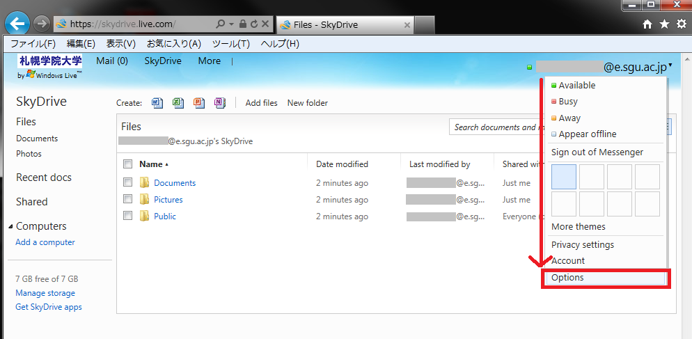
Task: Create a new PowerPoint presentation
Action: click(199, 103)
